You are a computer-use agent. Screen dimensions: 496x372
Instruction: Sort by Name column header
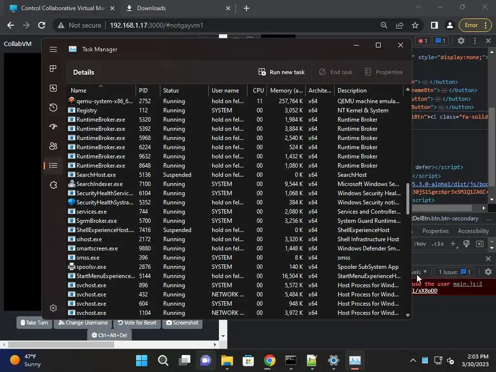101,90
